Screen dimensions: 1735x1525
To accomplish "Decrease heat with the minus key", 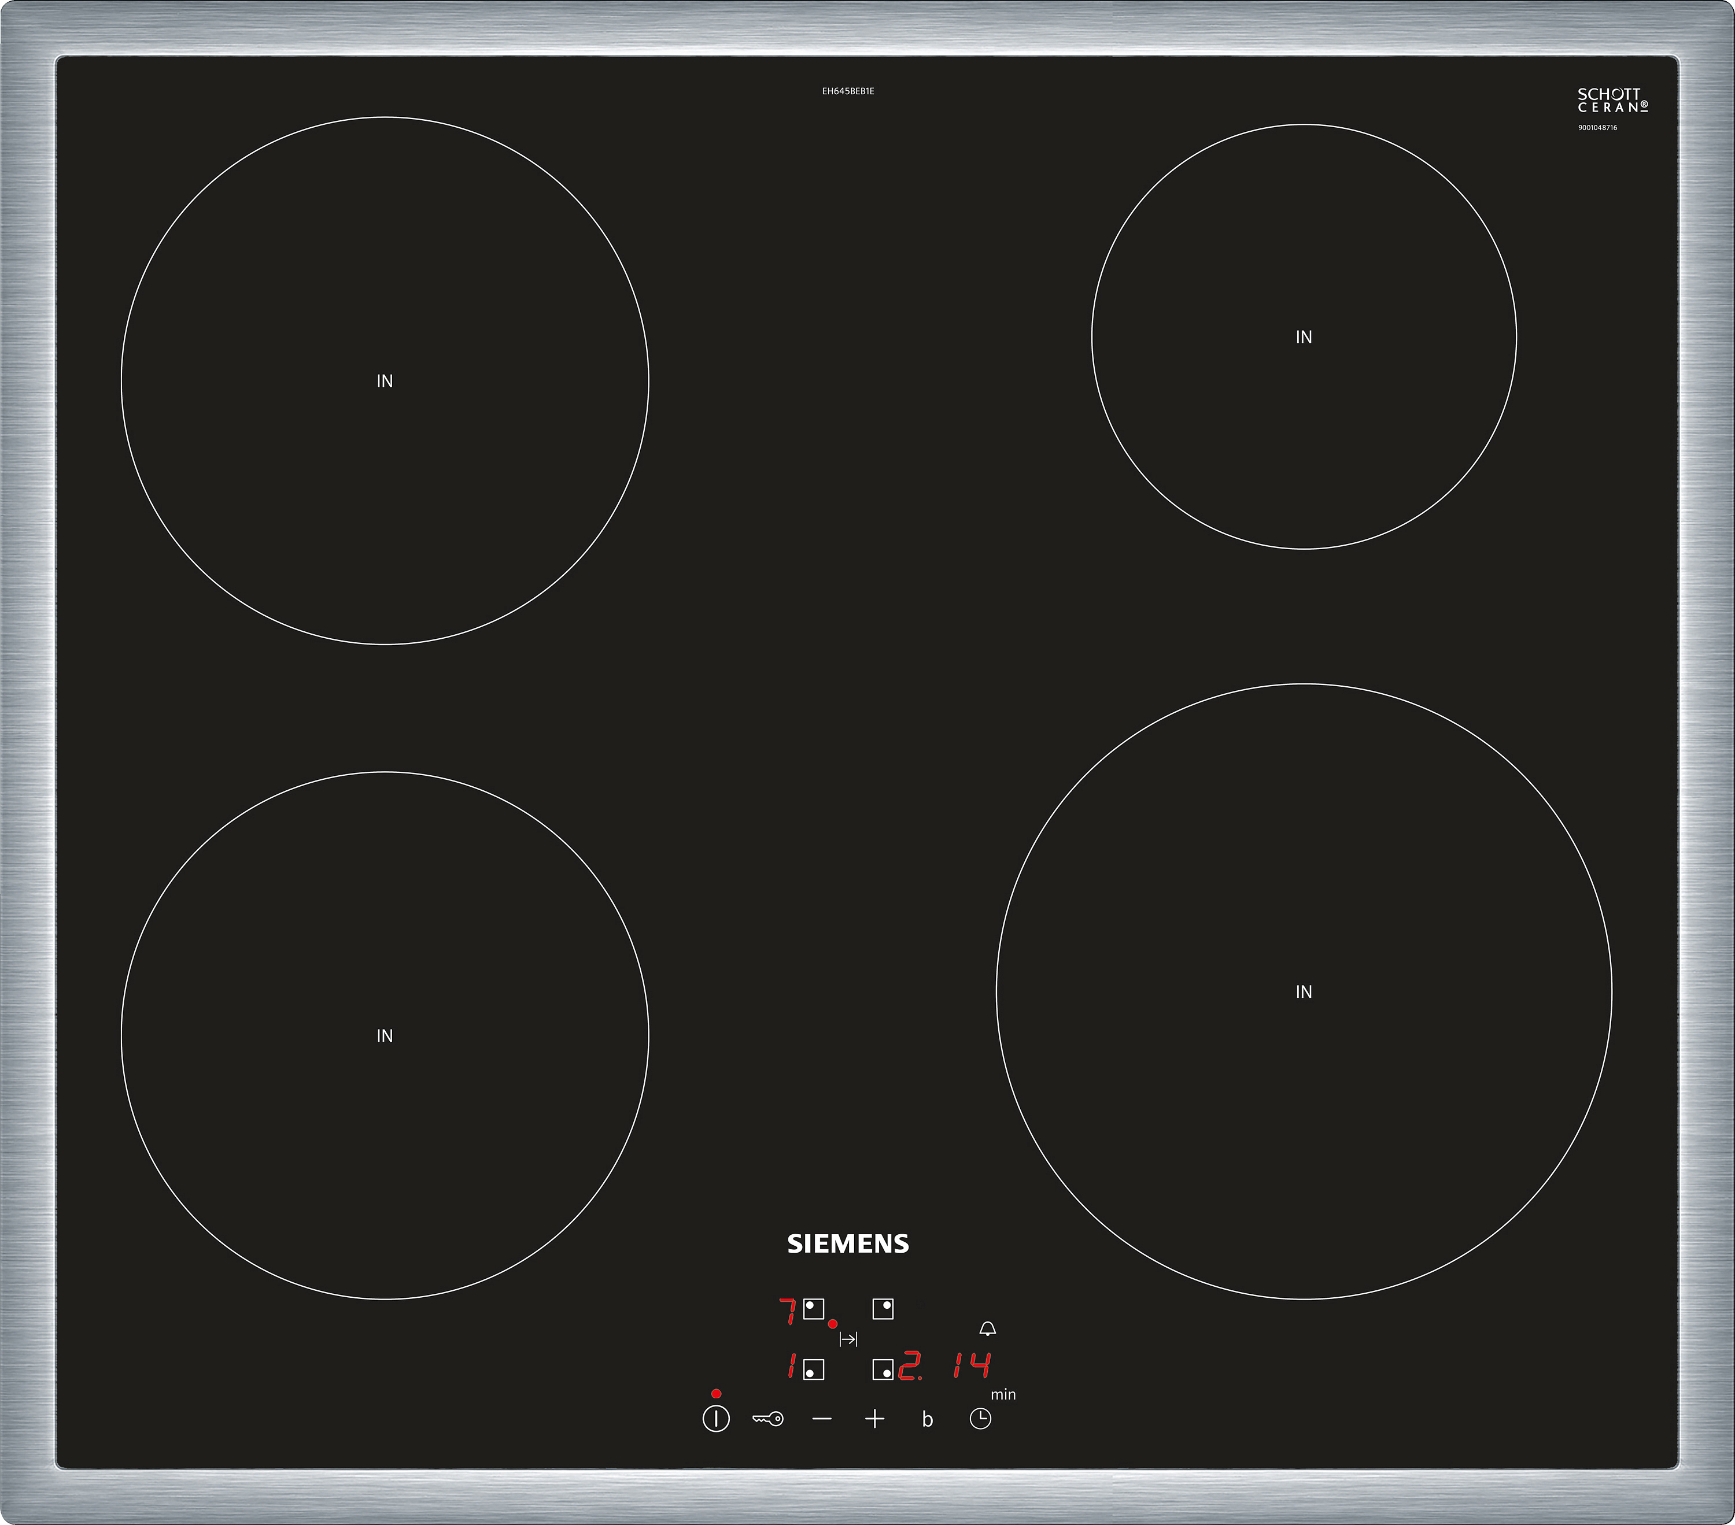I will click(x=822, y=1419).
